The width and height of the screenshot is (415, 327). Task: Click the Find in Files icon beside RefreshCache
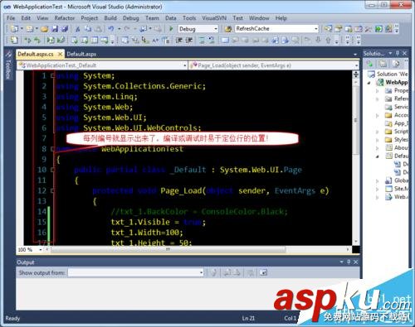click(228, 29)
